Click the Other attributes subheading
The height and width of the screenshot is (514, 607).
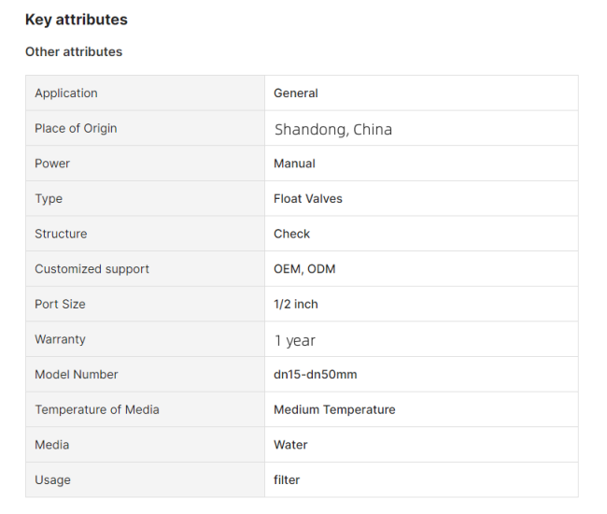click(74, 51)
